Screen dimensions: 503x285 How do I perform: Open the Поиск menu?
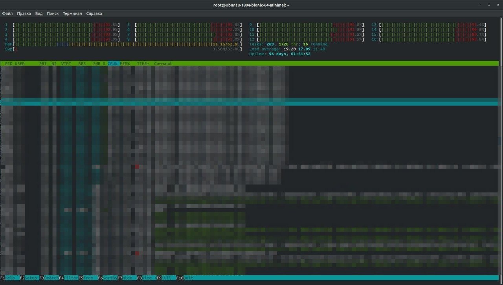[x=53, y=13]
